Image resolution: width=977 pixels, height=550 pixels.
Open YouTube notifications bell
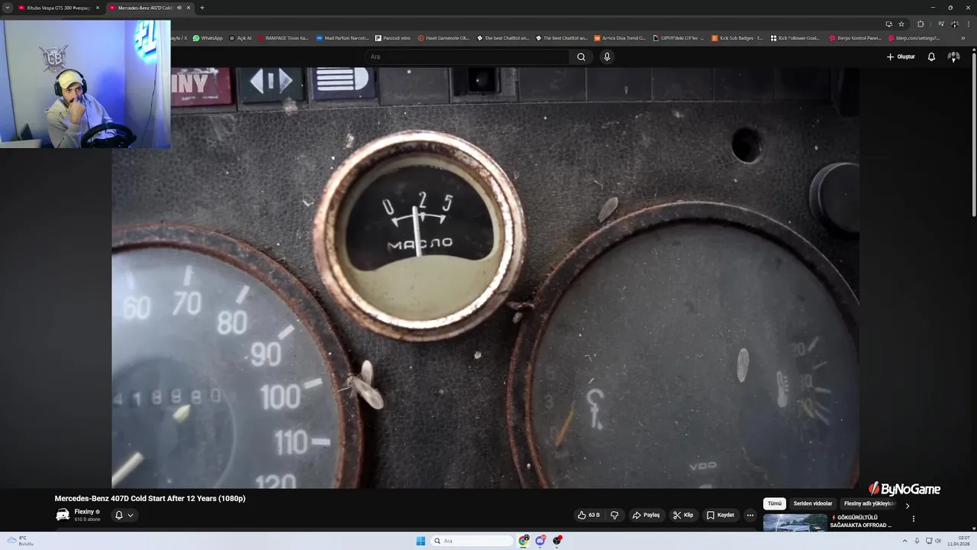tap(931, 57)
